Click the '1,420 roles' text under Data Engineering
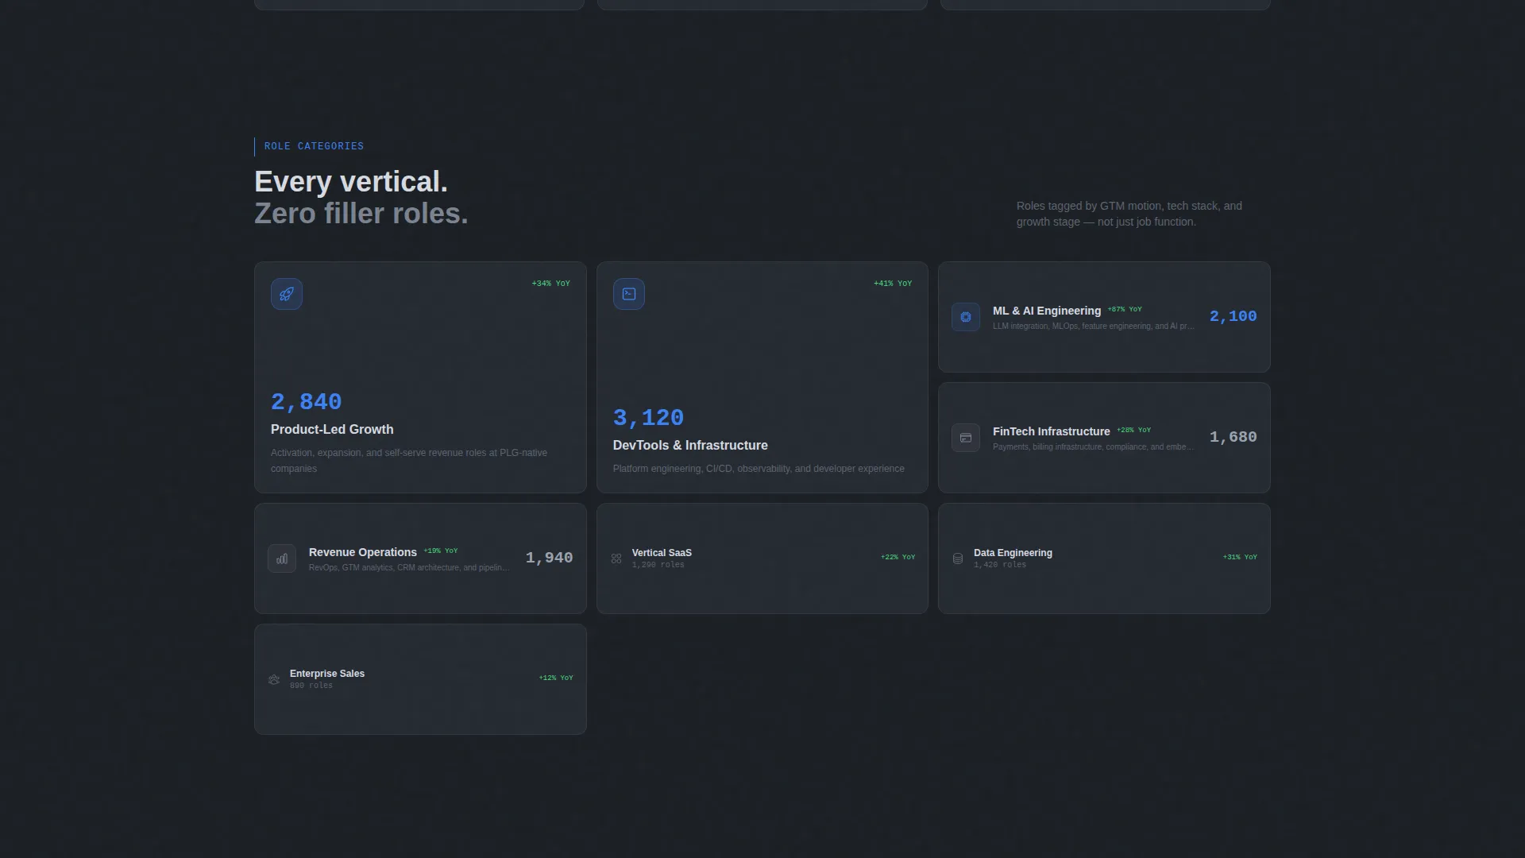 click(x=1000, y=565)
